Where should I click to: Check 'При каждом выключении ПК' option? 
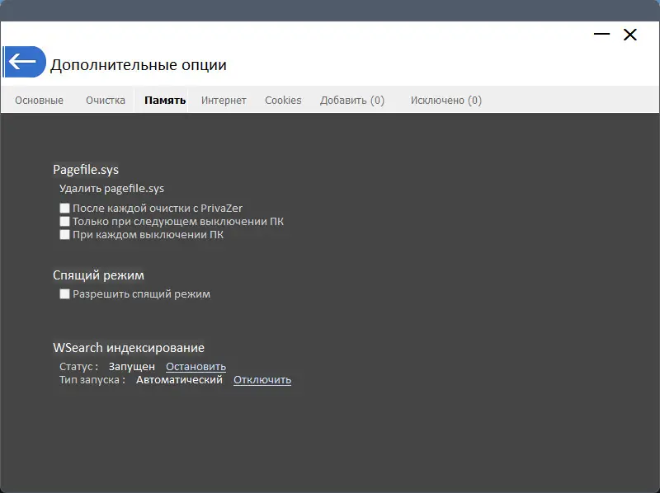coord(64,234)
